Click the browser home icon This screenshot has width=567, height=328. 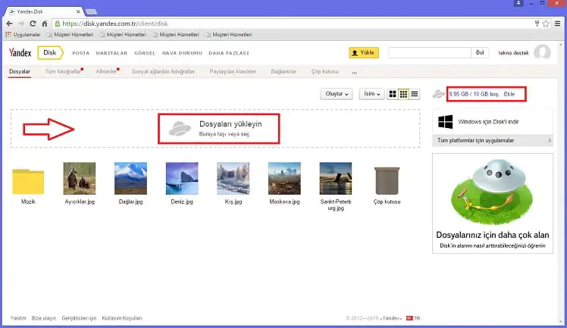45,23
